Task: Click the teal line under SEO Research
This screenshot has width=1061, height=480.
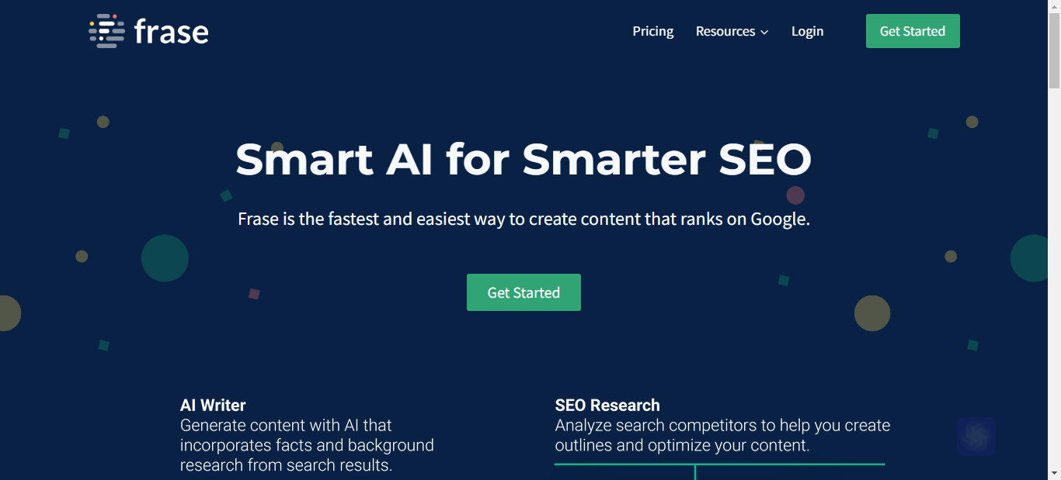Action: tap(719, 464)
